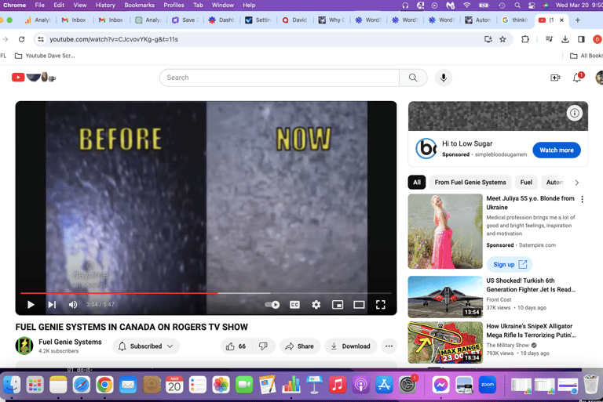Close the active YouTube tab
The width and height of the screenshot is (603, 402).
coord(561,20)
